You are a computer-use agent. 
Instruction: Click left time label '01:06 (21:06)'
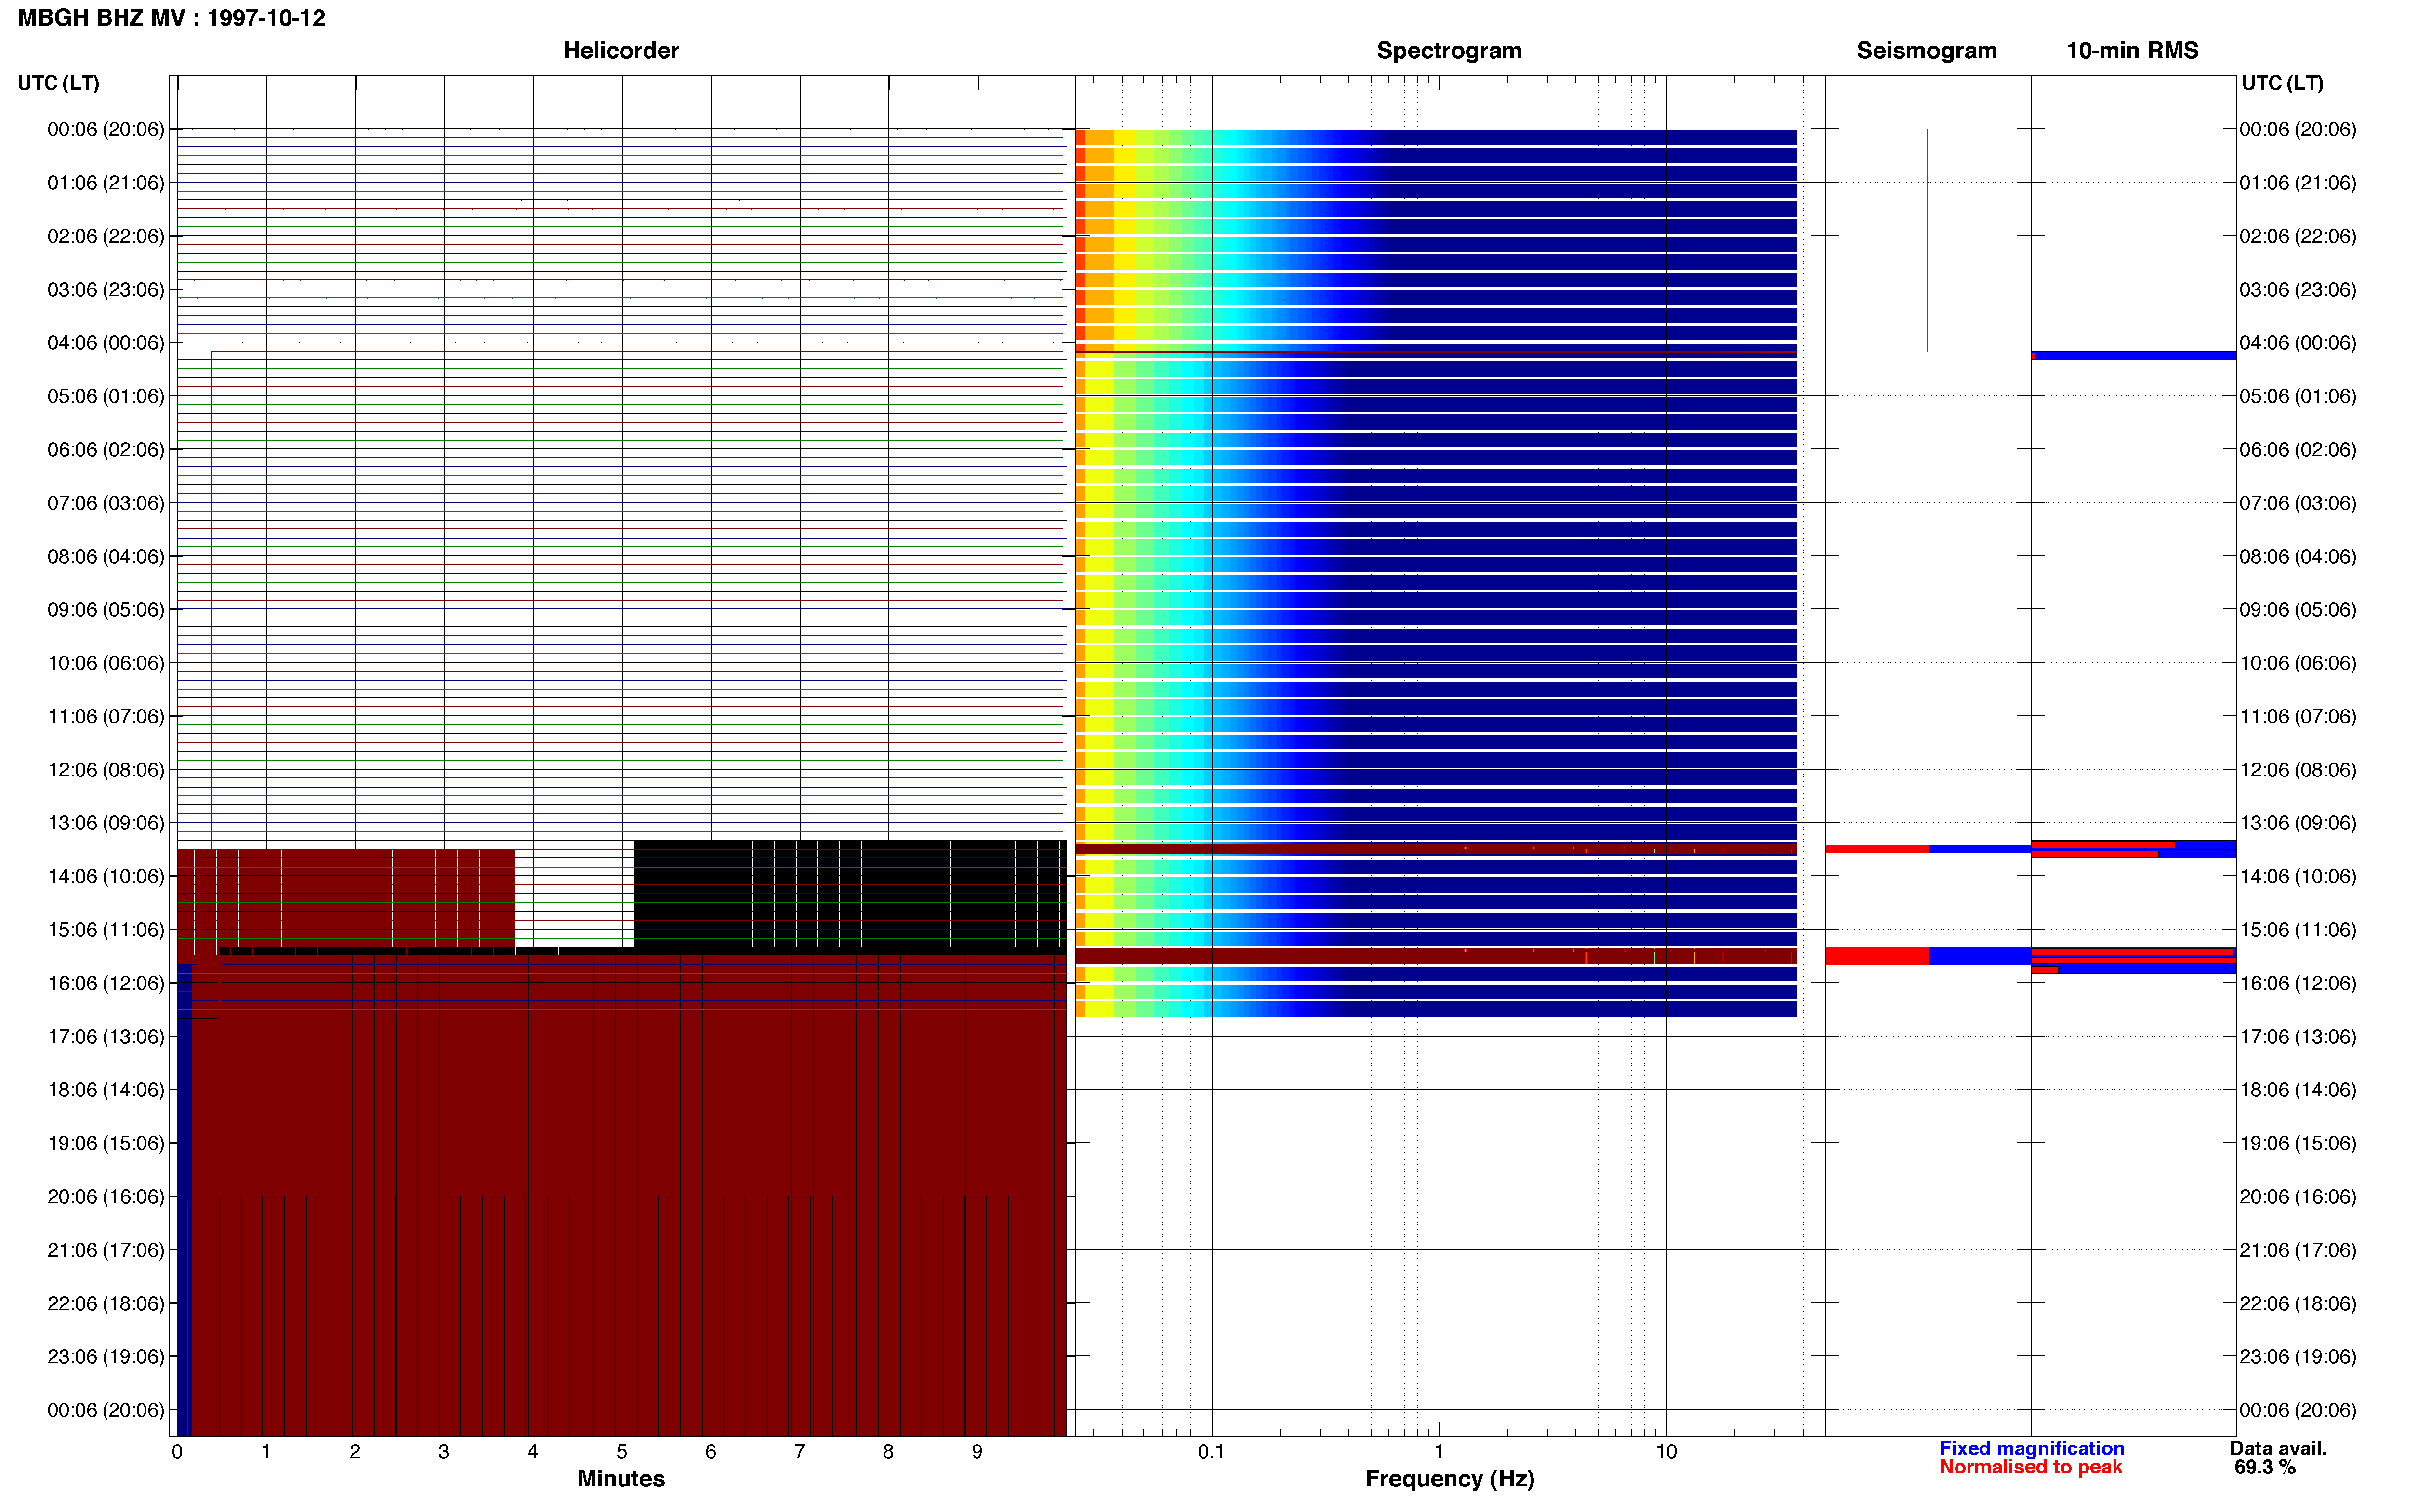pos(106,183)
